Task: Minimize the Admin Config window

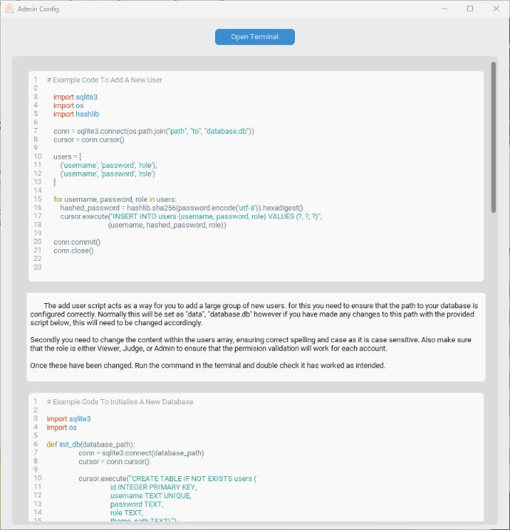Action: click(444, 9)
